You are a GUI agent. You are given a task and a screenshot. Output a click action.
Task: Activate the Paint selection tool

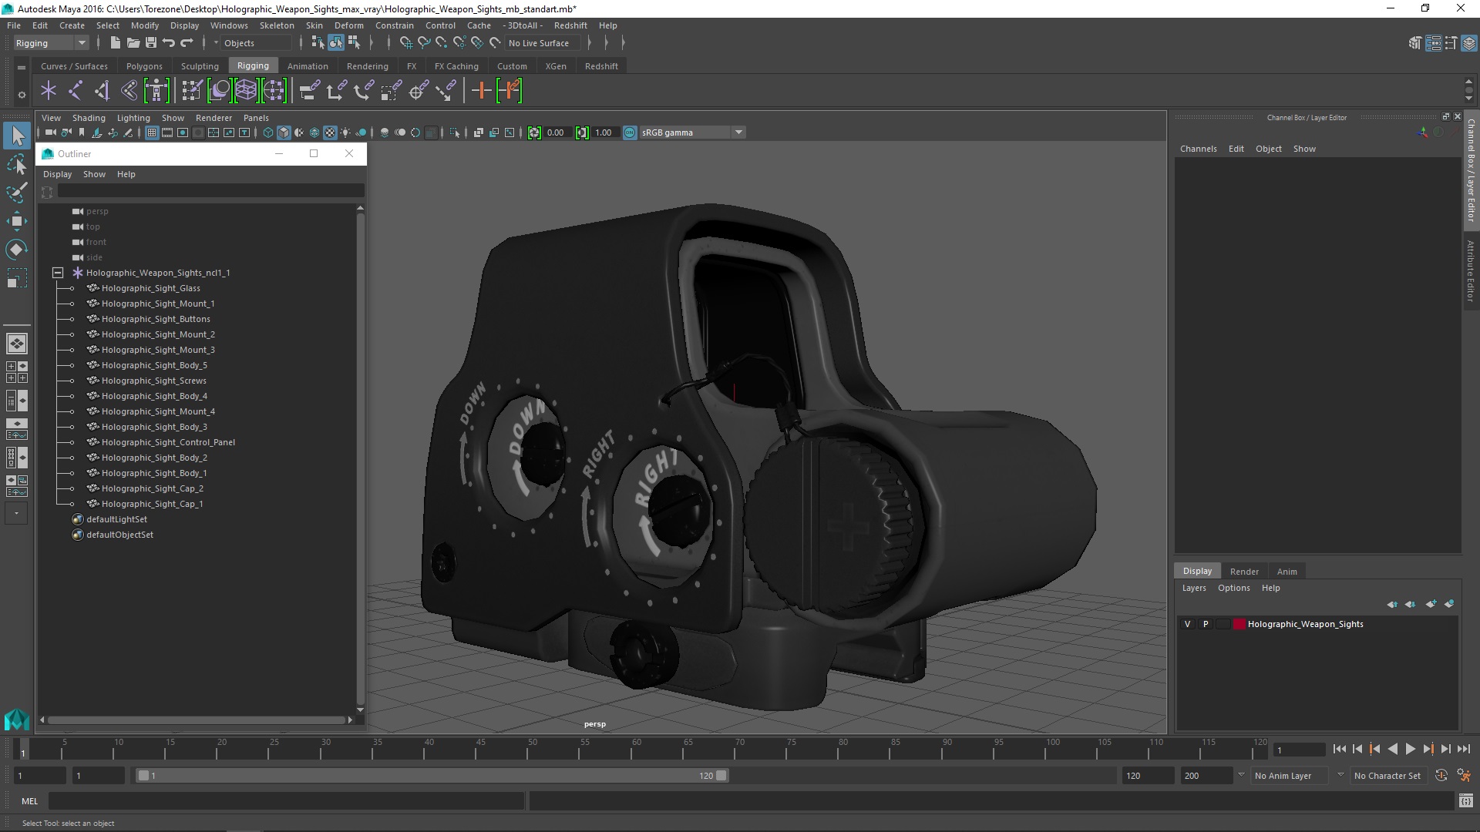click(17, 193)
